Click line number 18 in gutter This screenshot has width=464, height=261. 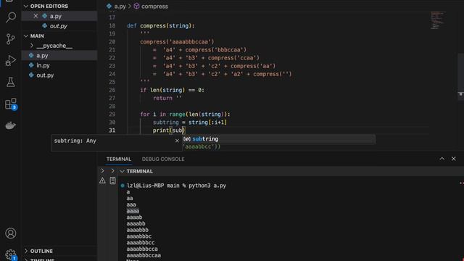[112, 26]
